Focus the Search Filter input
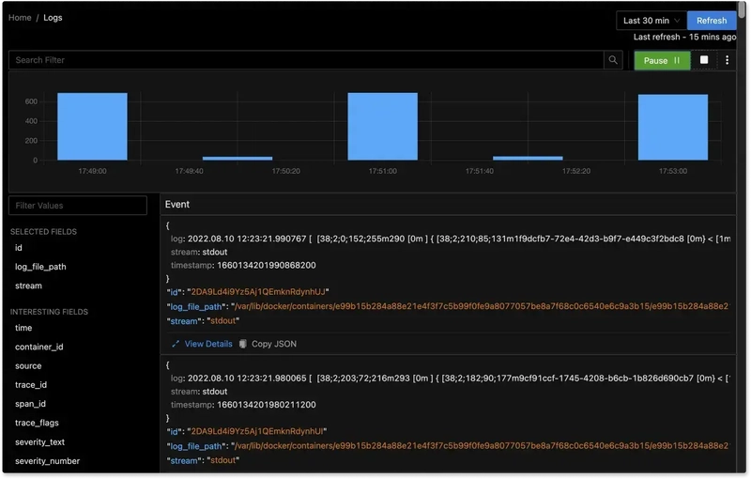 click(x=306, y=60)
